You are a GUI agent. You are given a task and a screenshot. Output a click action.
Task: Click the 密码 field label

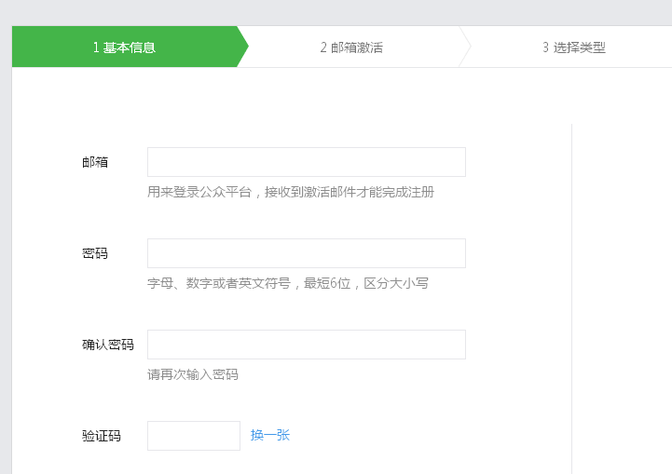(95, 253)
